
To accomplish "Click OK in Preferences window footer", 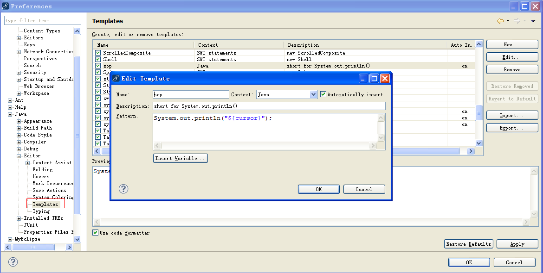I will tap(469, 262).
